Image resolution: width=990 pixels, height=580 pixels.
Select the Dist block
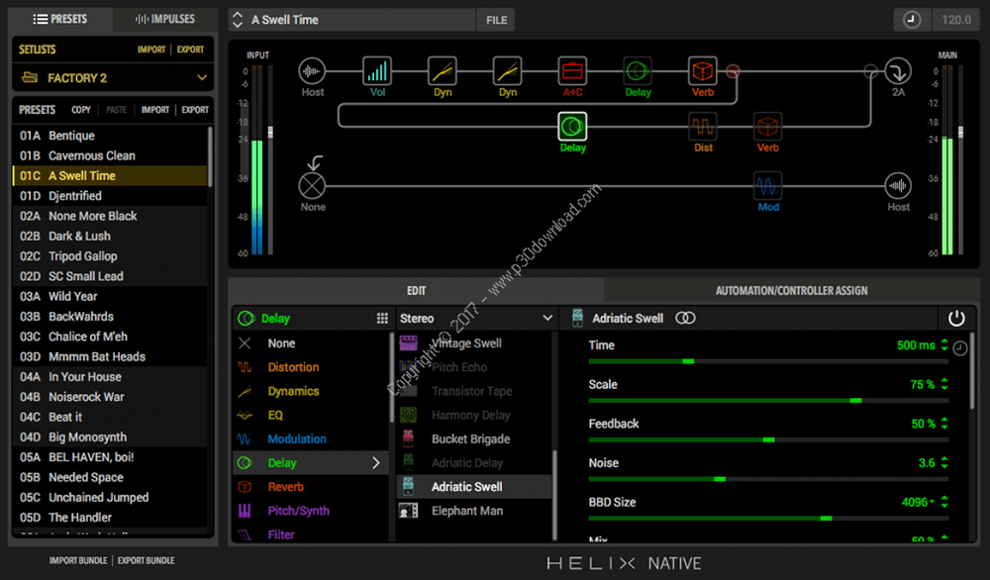pos(703,127)
